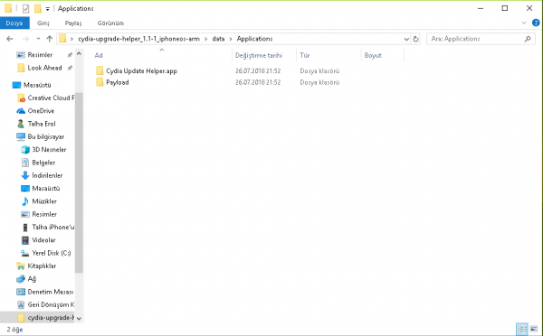Viewport: 543px width, 336px height.
Task: Switch to Large icons view in status bar
Action: [x=534, y=329]
